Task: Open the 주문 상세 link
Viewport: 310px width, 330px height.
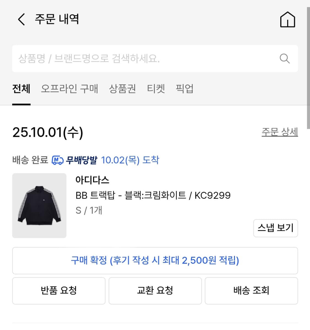Action: click(279, 132)
